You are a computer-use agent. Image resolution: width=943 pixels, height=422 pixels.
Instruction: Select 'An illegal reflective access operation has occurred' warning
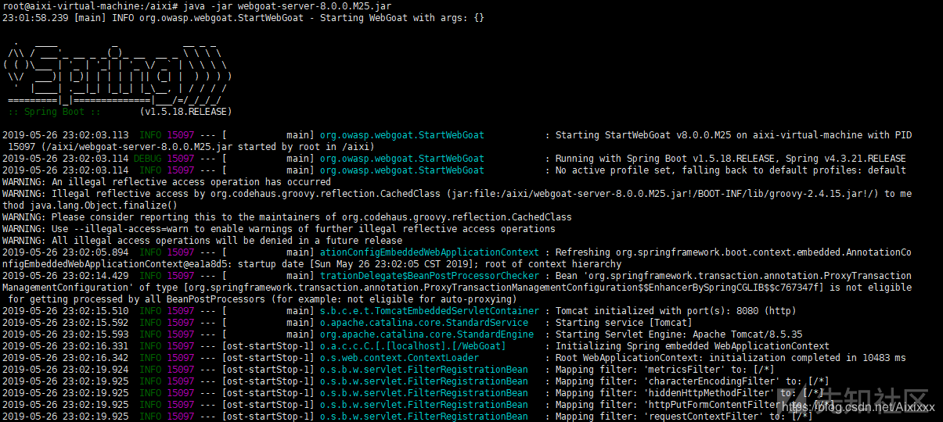190,182
